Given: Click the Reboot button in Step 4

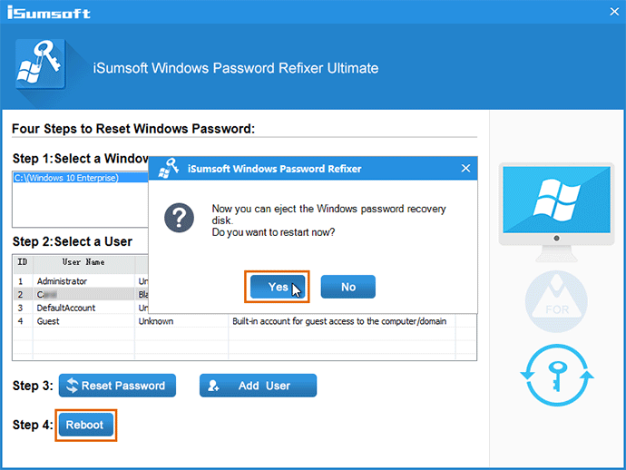Looking at the screenshot, I should 84,425.
